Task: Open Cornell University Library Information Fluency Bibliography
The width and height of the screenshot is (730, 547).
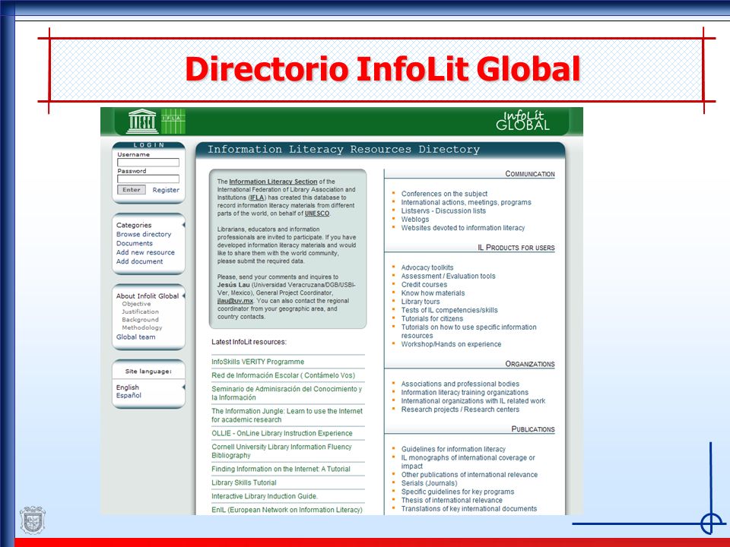Action: tap(281, 451)
